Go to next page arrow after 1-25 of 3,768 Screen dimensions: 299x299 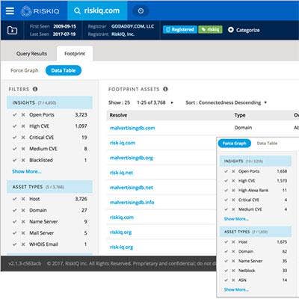pos(172,102)
